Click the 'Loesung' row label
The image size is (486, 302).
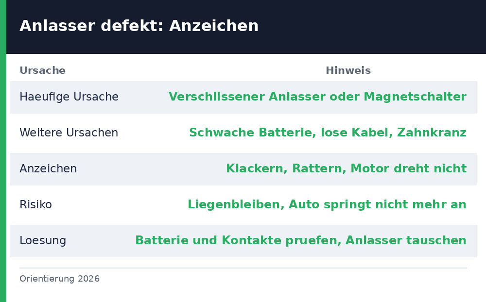pyautogui.click(x=43, y=241)
